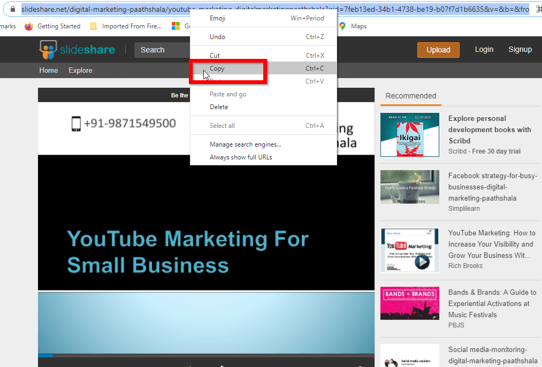Choose Delete from the context menu
Viewport: 542px width, 367px height.
tap(263, 107)
